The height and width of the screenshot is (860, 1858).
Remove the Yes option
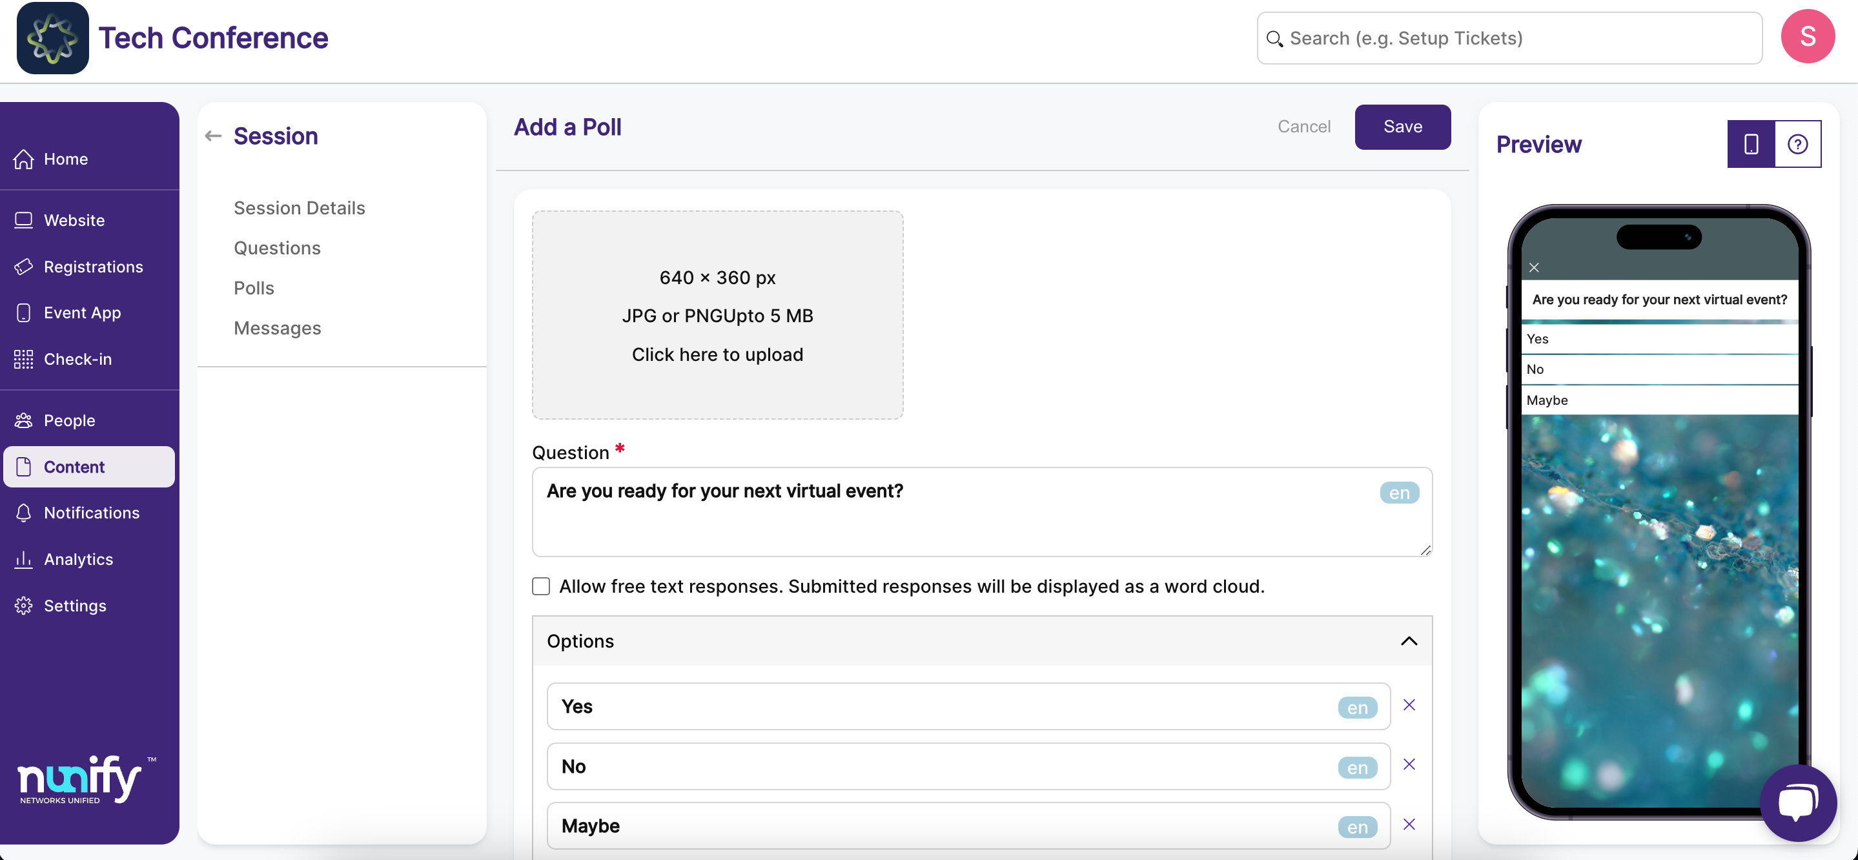tap(1409, 705)
